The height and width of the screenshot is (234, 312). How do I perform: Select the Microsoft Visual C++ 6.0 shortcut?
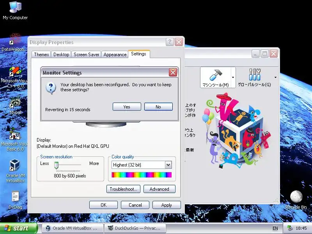[14, 77]
